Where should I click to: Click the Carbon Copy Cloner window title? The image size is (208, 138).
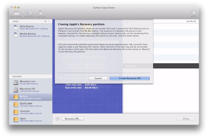pos(104,8)
